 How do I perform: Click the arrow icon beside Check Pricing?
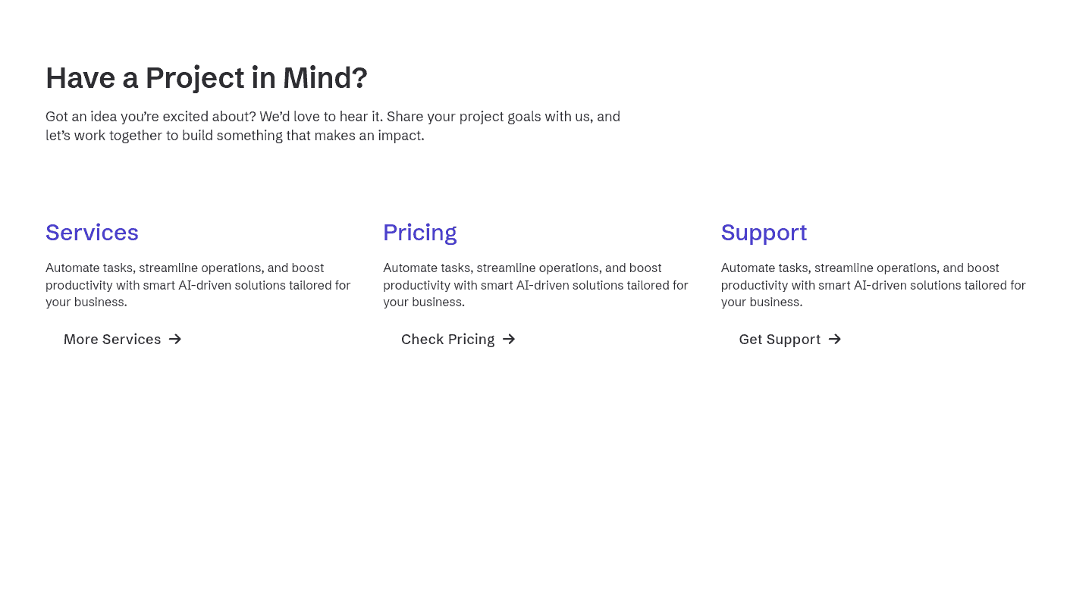click(509, 339)
